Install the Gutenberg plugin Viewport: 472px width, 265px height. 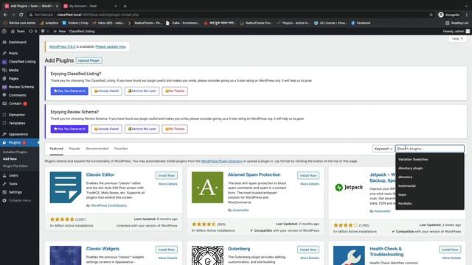click(x=308, y=250)
